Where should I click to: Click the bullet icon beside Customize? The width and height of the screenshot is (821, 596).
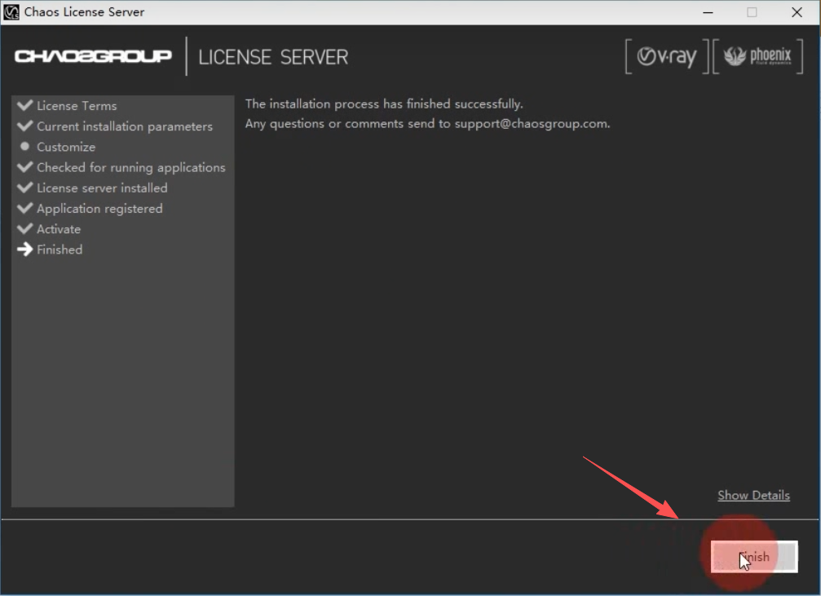pyautogui.click(x=24, y=147)
